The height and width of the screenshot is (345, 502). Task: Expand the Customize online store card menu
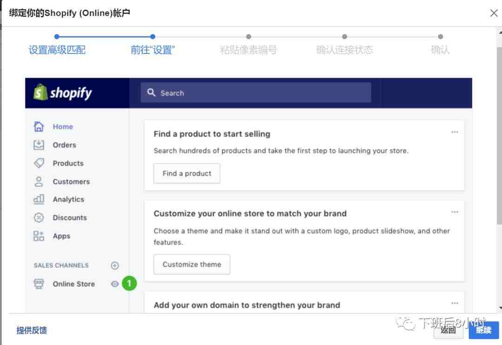pos(455,212)
